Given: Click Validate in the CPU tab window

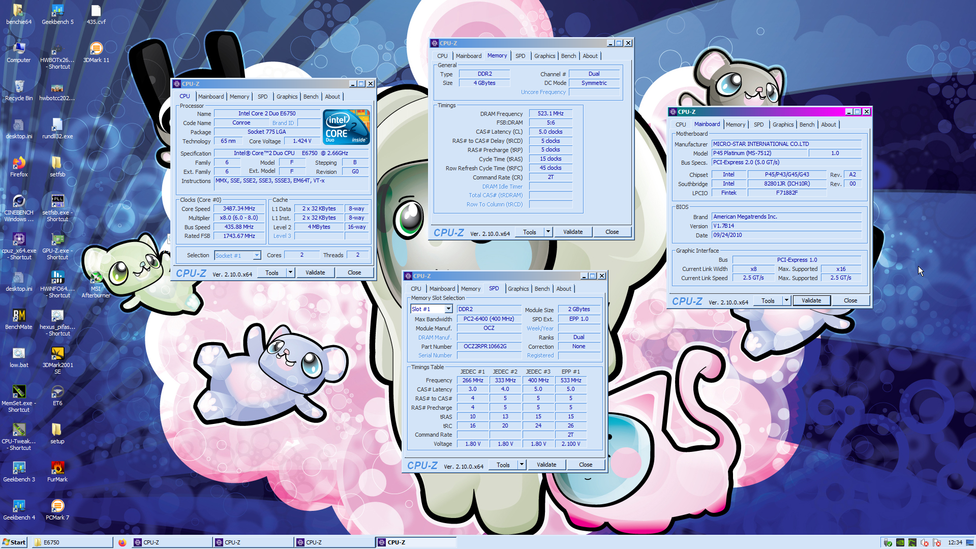Looking at the screenshot, I should click(x=315, y=272).
